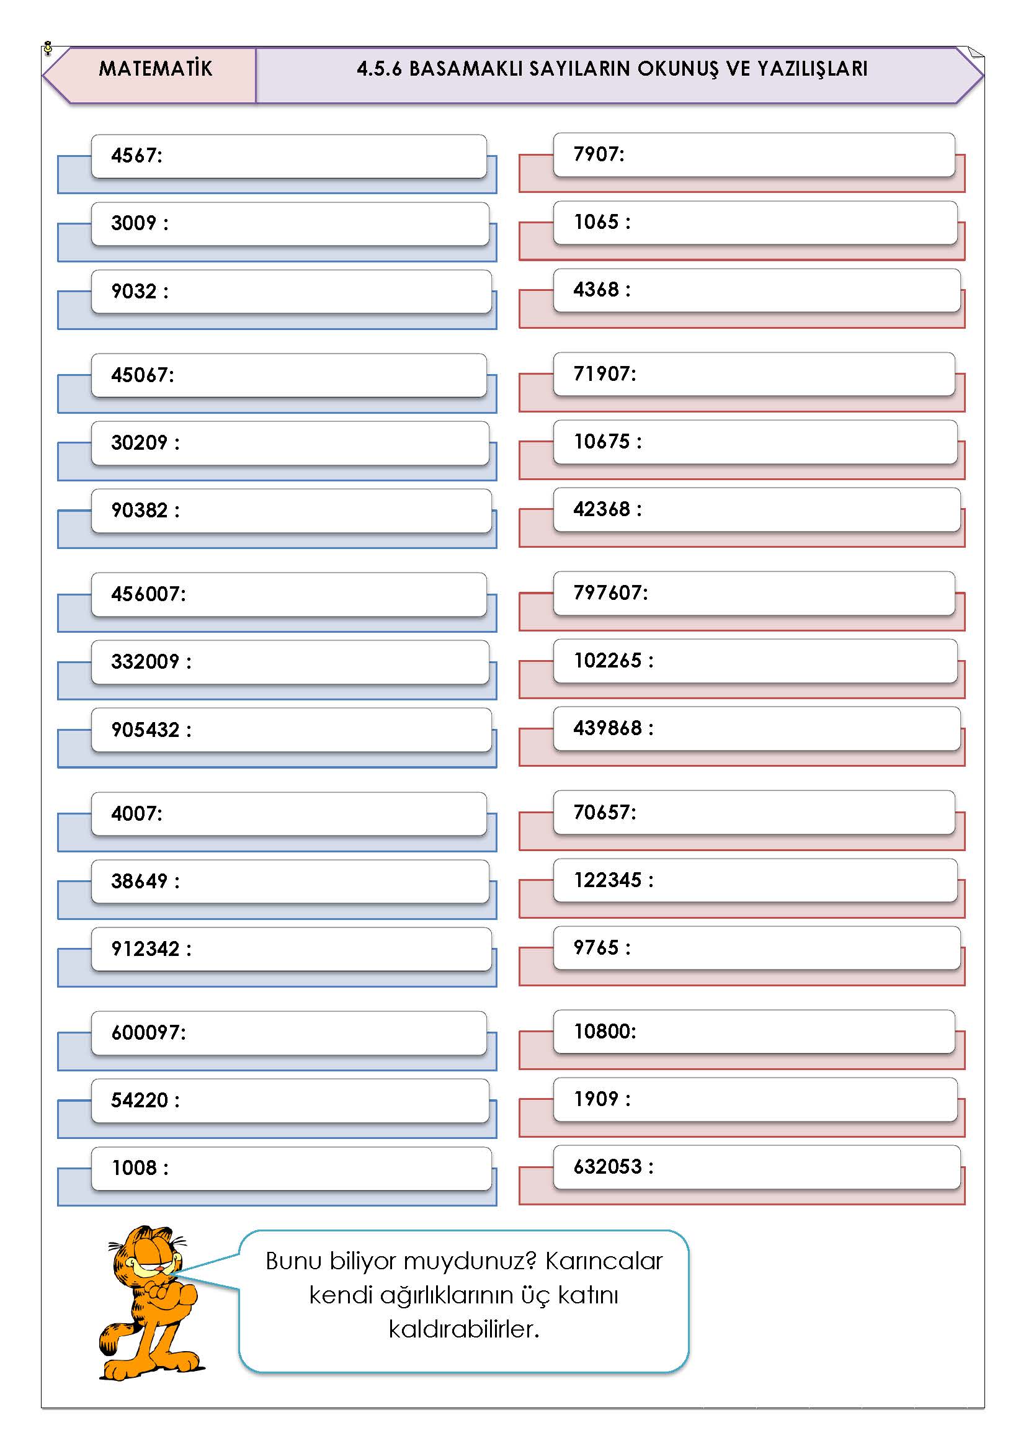The image size is (1026, 1451).
Task: Select the MATEMATİK header banner
Action: coord(149,75)
